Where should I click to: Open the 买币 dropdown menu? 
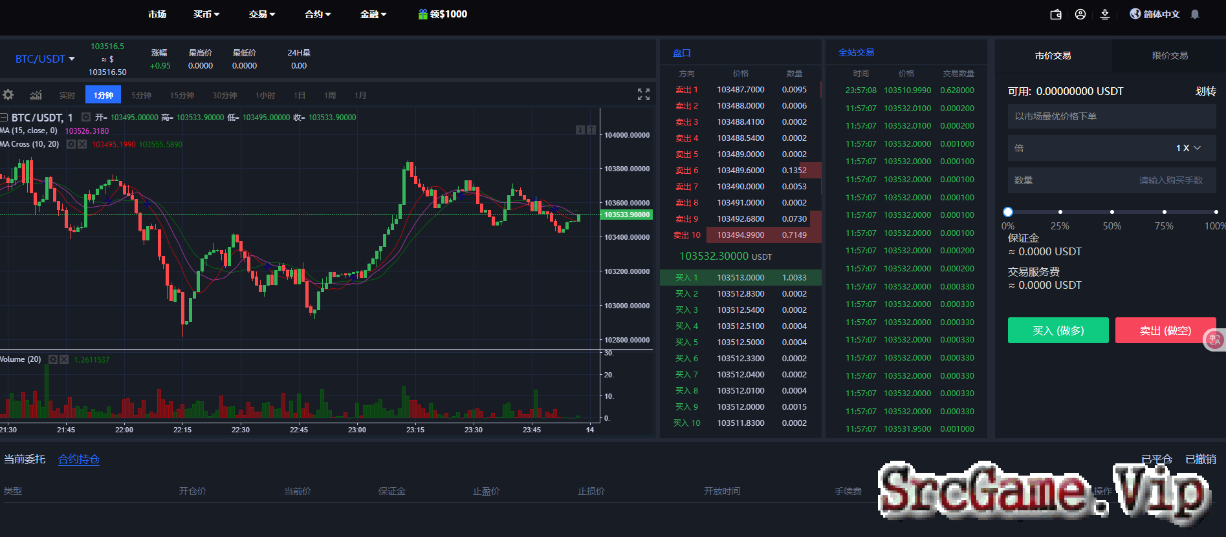[x=206, y=14]
